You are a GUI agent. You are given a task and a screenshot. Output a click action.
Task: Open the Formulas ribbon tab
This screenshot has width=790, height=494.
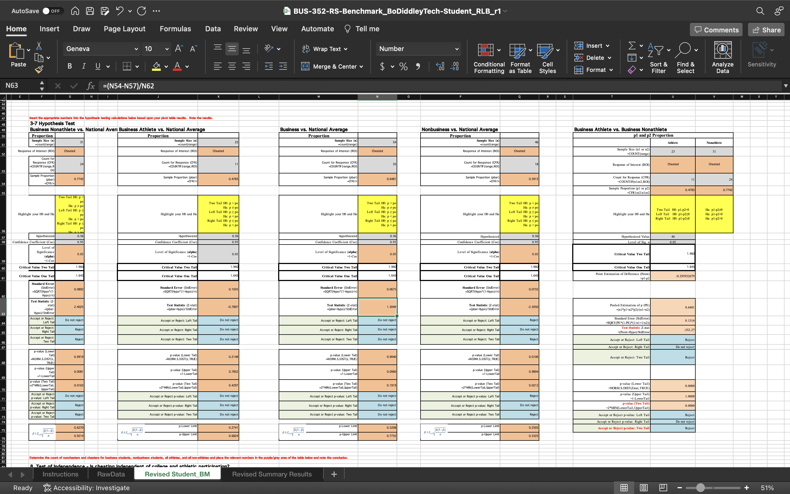[175, 29]
